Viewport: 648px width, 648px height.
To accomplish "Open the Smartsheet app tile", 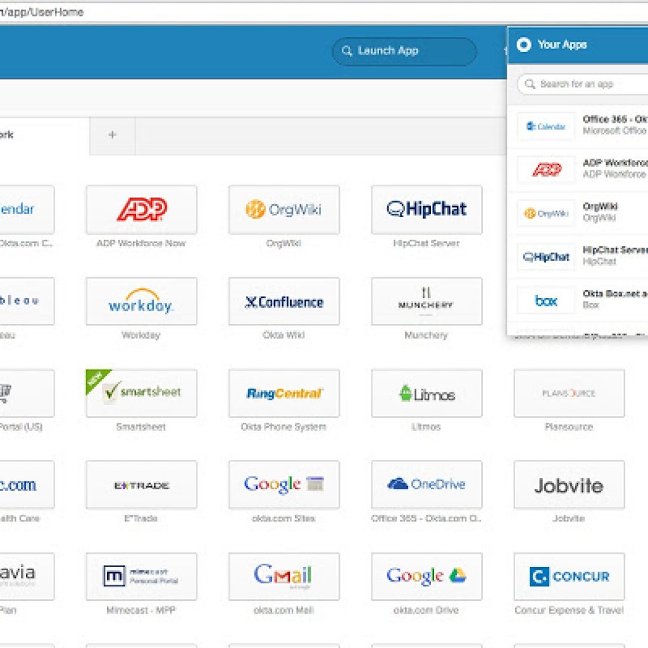I will (x=141, y=394).
